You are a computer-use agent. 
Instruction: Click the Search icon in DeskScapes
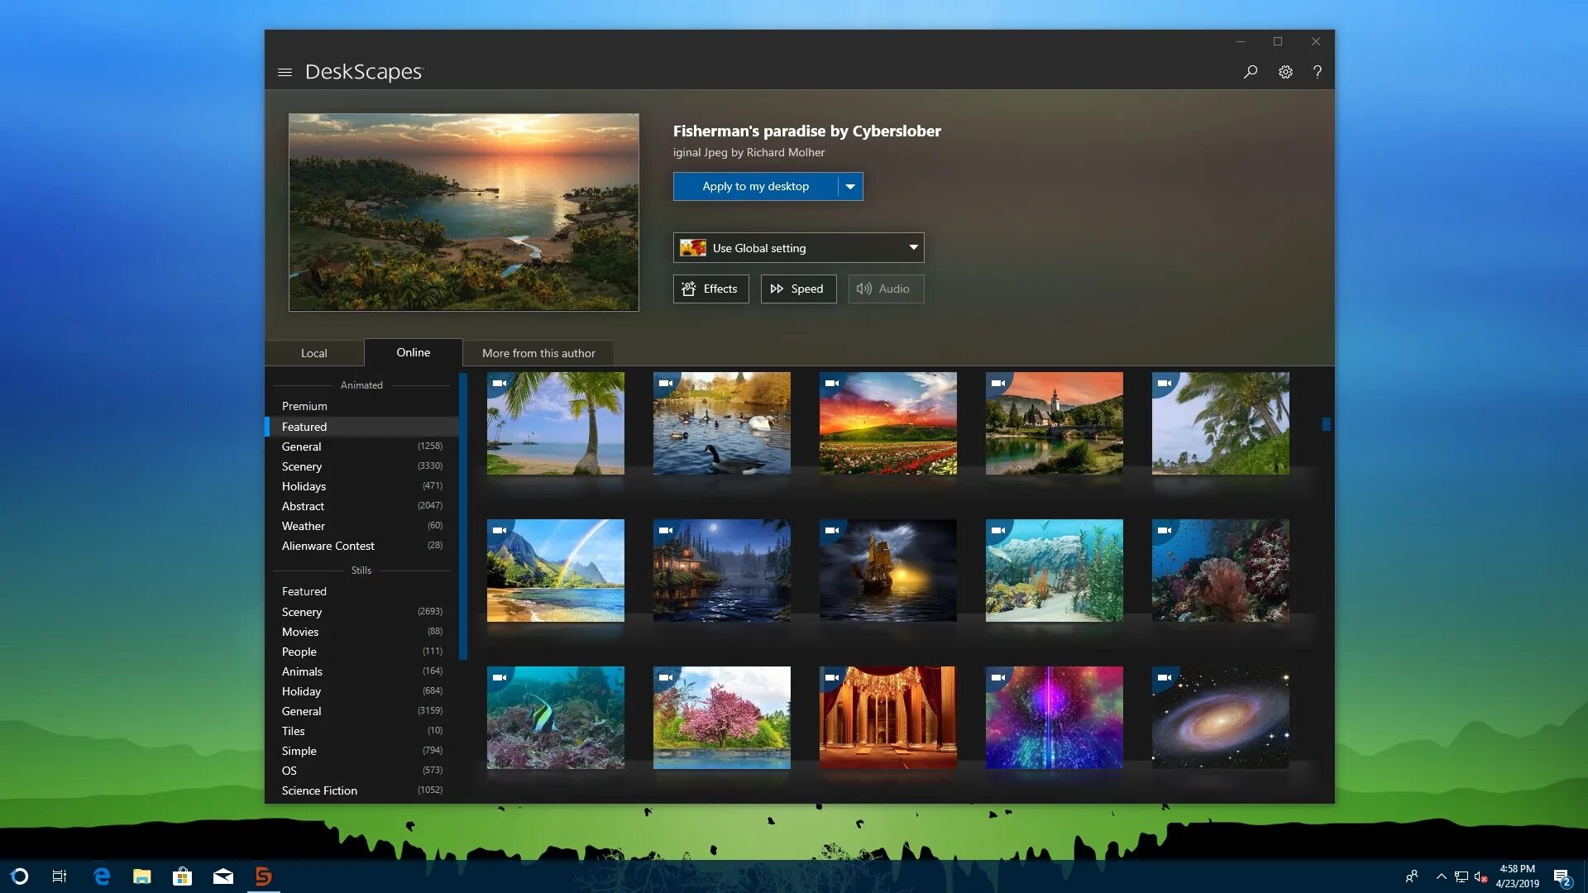(x=1251, y=71)
